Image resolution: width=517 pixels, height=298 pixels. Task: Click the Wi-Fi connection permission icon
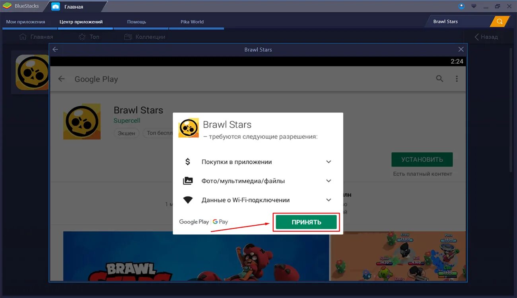(x=188, y=200)
